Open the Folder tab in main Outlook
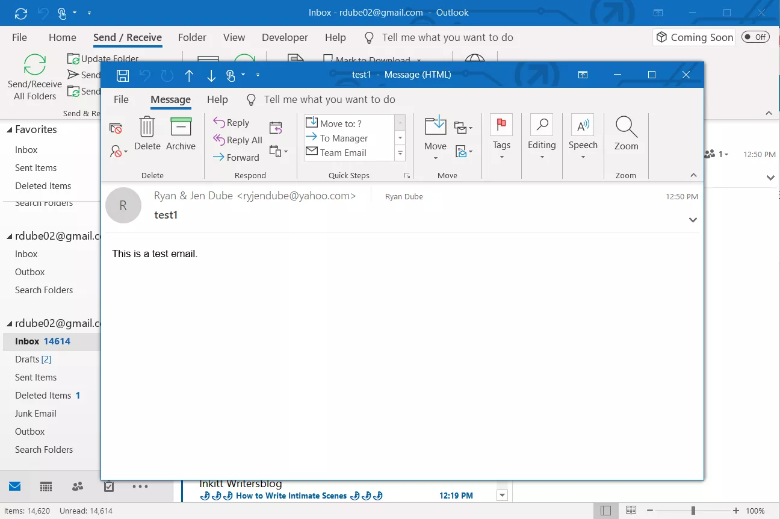 (192, 37)
